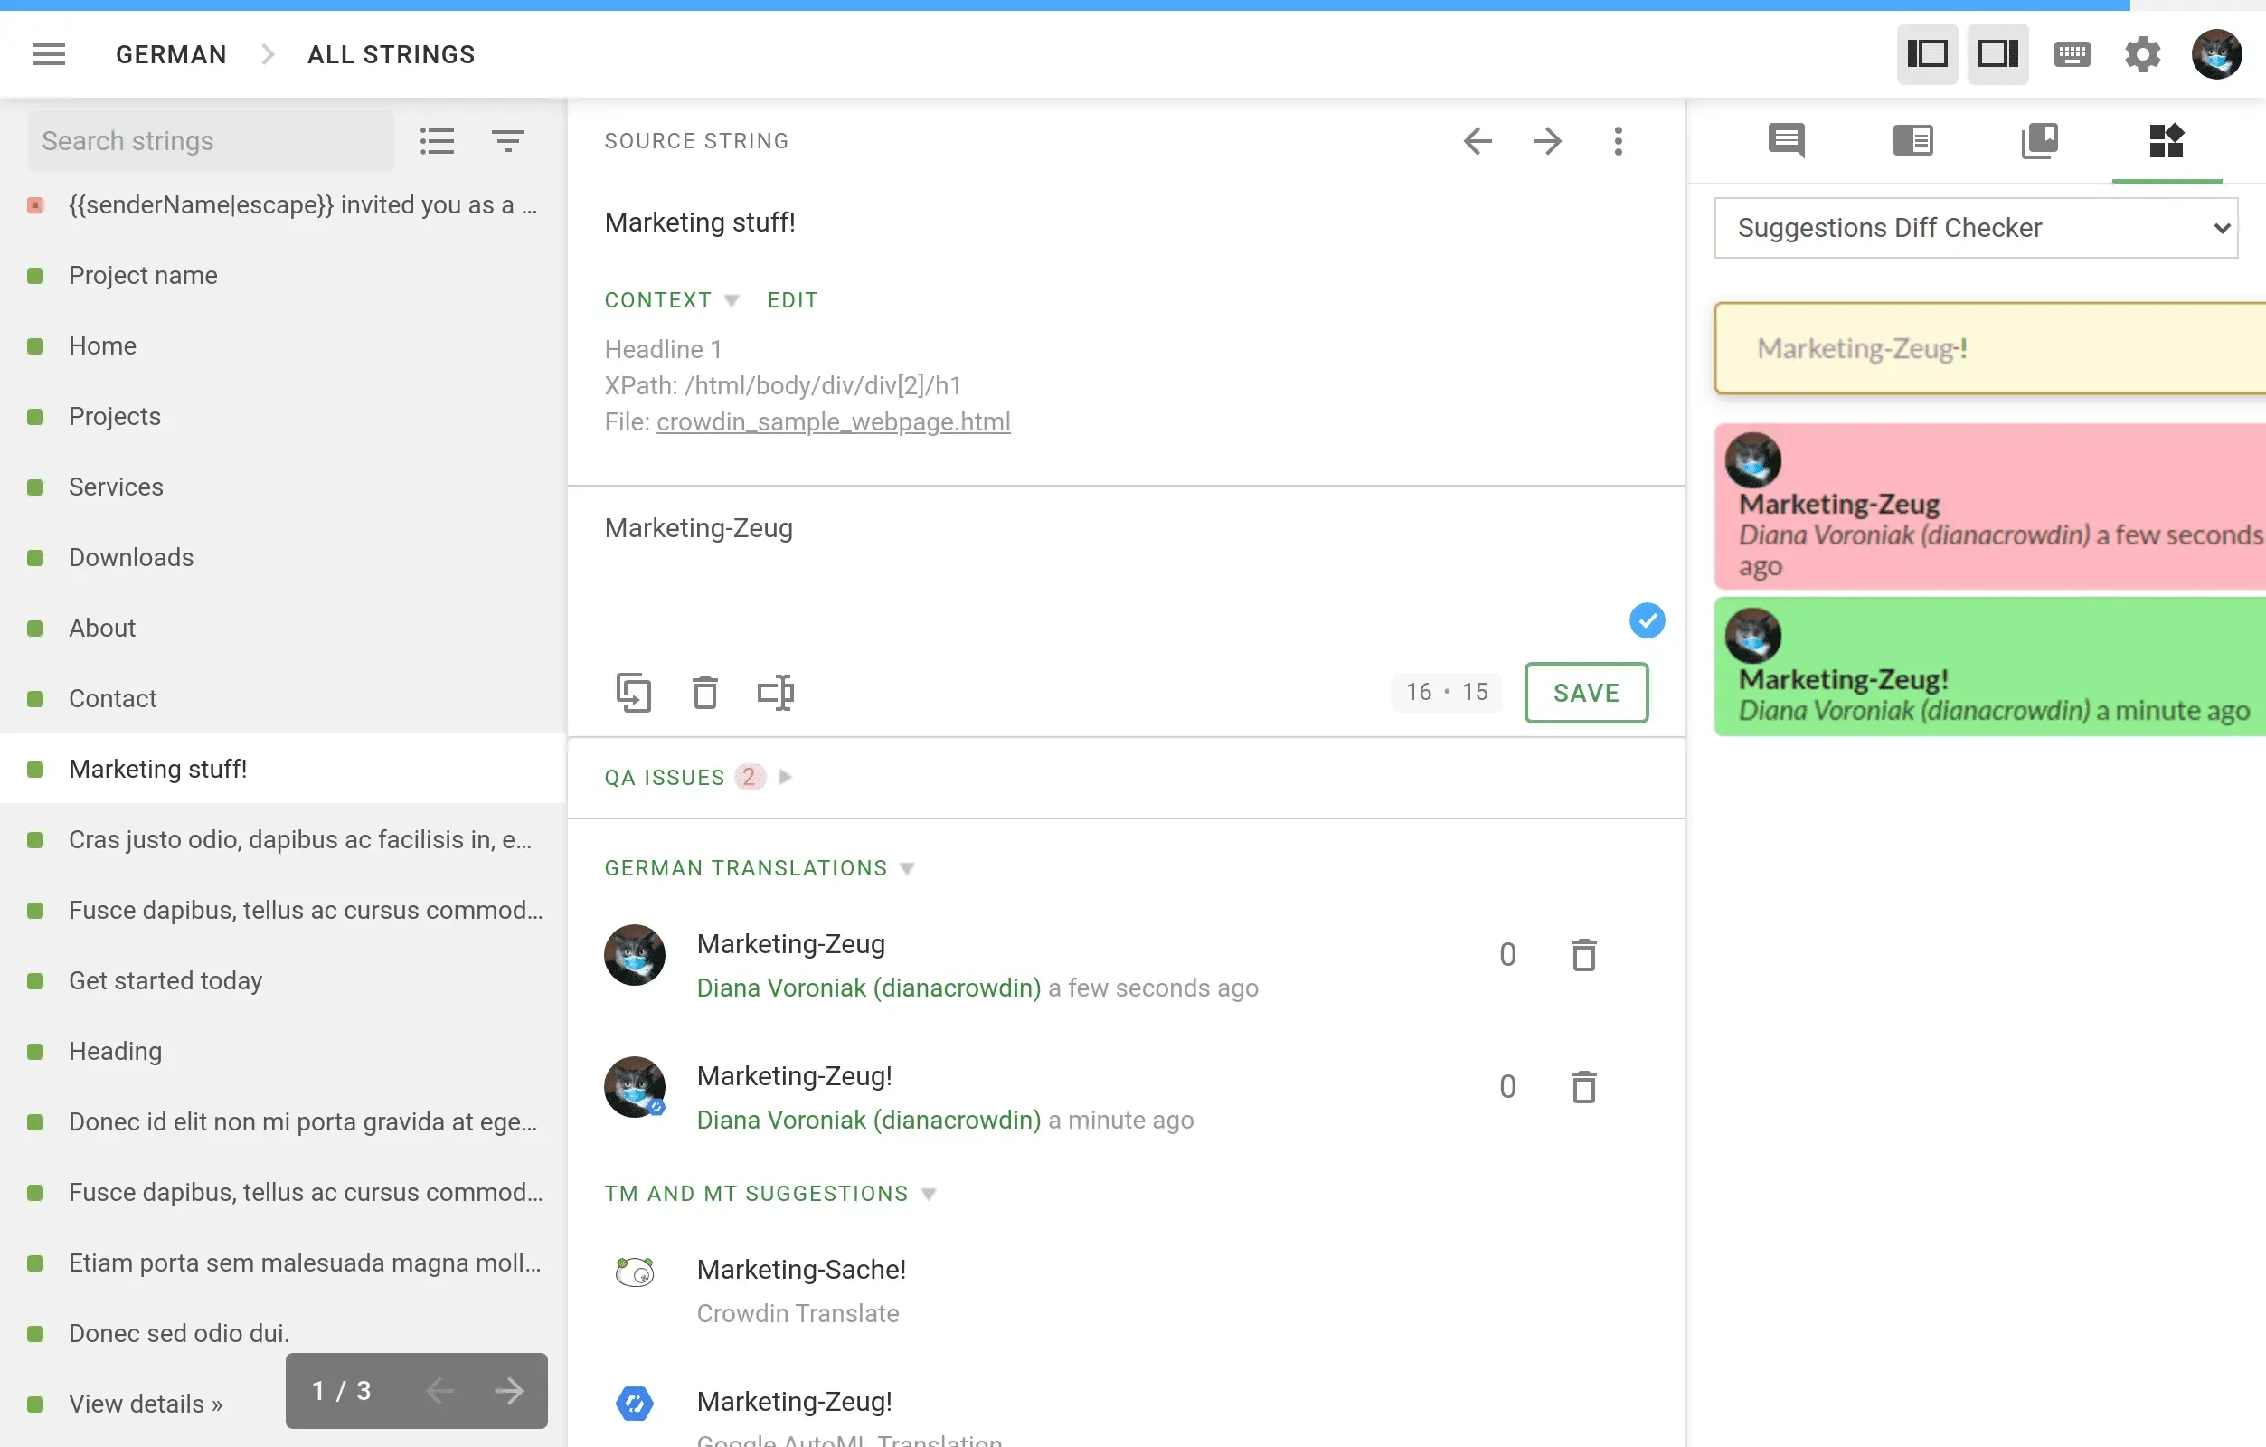Open the three-dot string menu

point(1618,141)
